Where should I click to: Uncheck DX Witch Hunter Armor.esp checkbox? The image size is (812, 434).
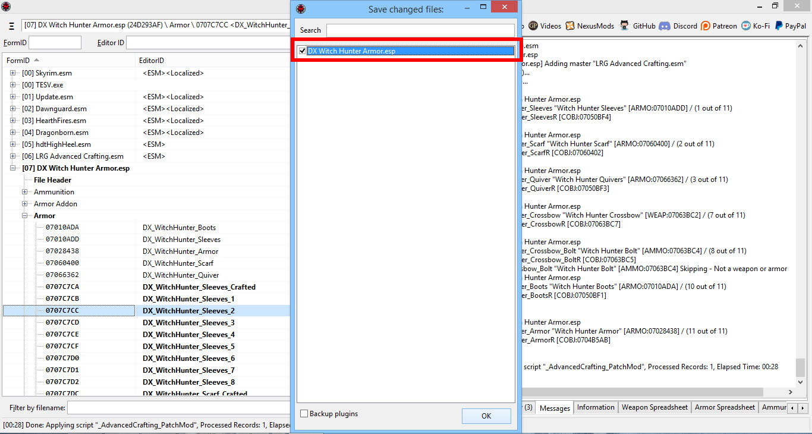(x=303, y=51)
